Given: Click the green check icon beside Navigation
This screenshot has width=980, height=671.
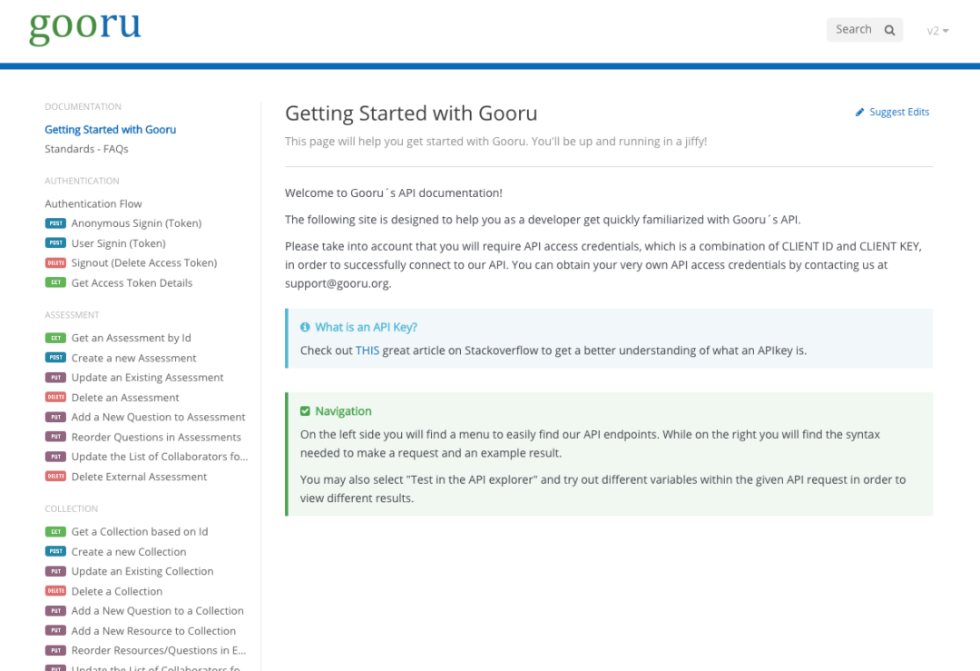Looking at the screenshot, I should tap(305, 410).
